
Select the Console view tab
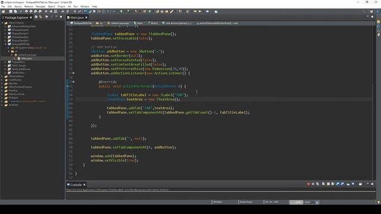click(76, 185)
